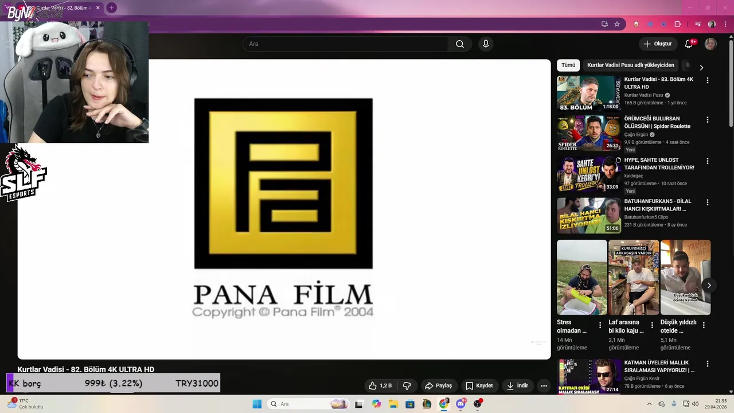
Task: Show more filter chips with right arrow
Action: point(701,67)
